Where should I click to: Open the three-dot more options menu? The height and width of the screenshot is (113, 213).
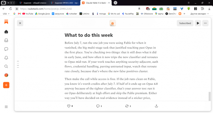(205, 23)
